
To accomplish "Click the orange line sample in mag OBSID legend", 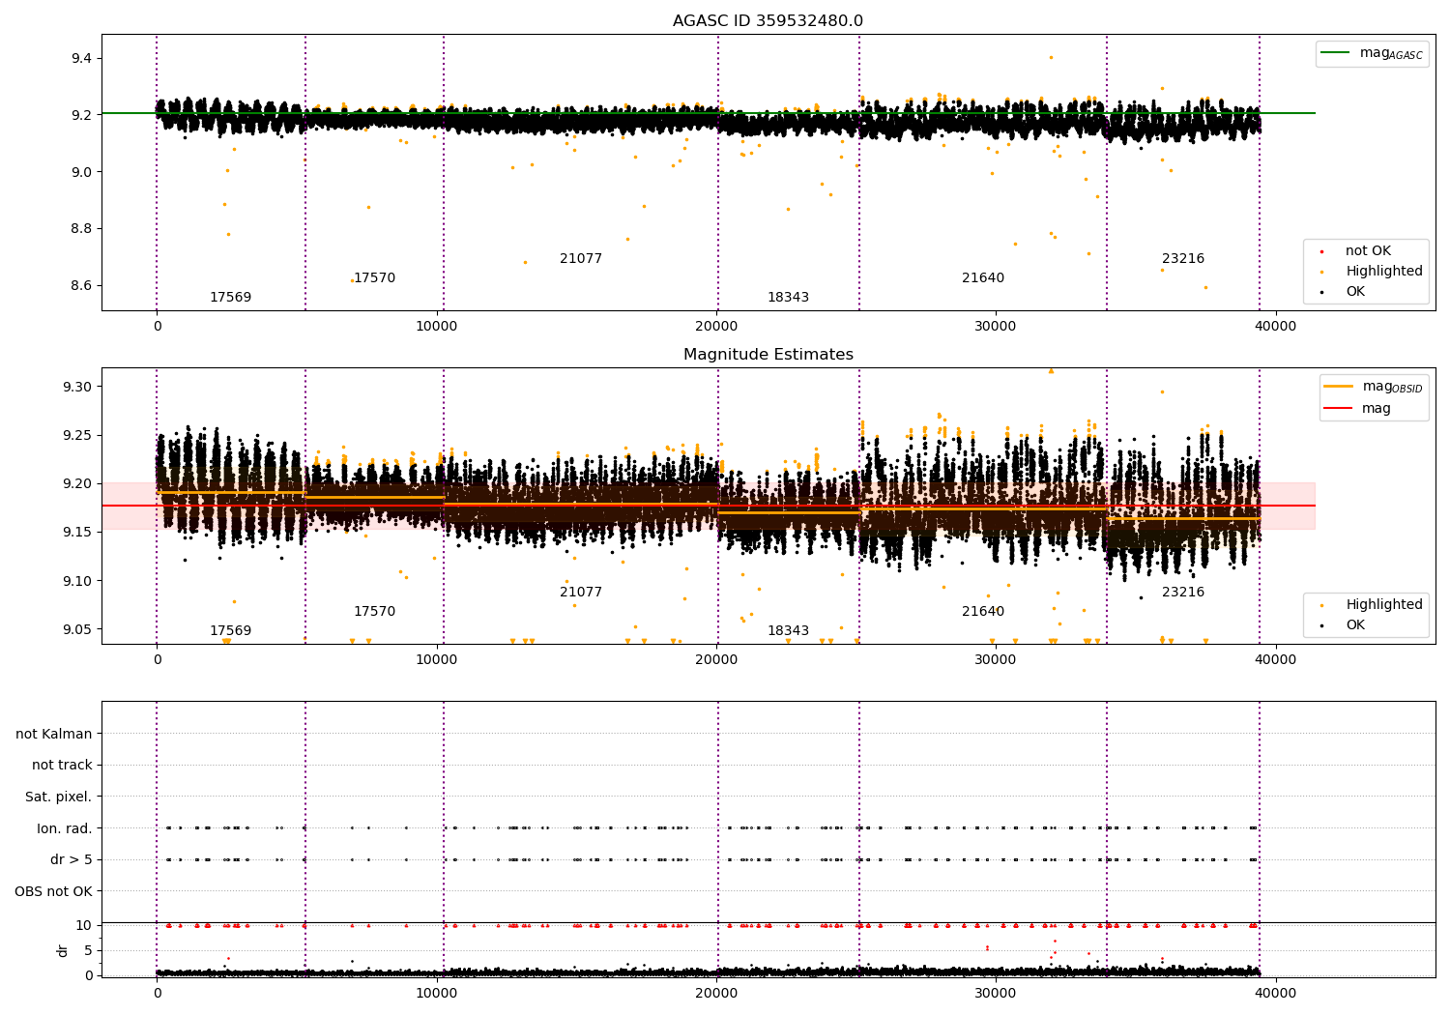I will [x=1339, y=387].
